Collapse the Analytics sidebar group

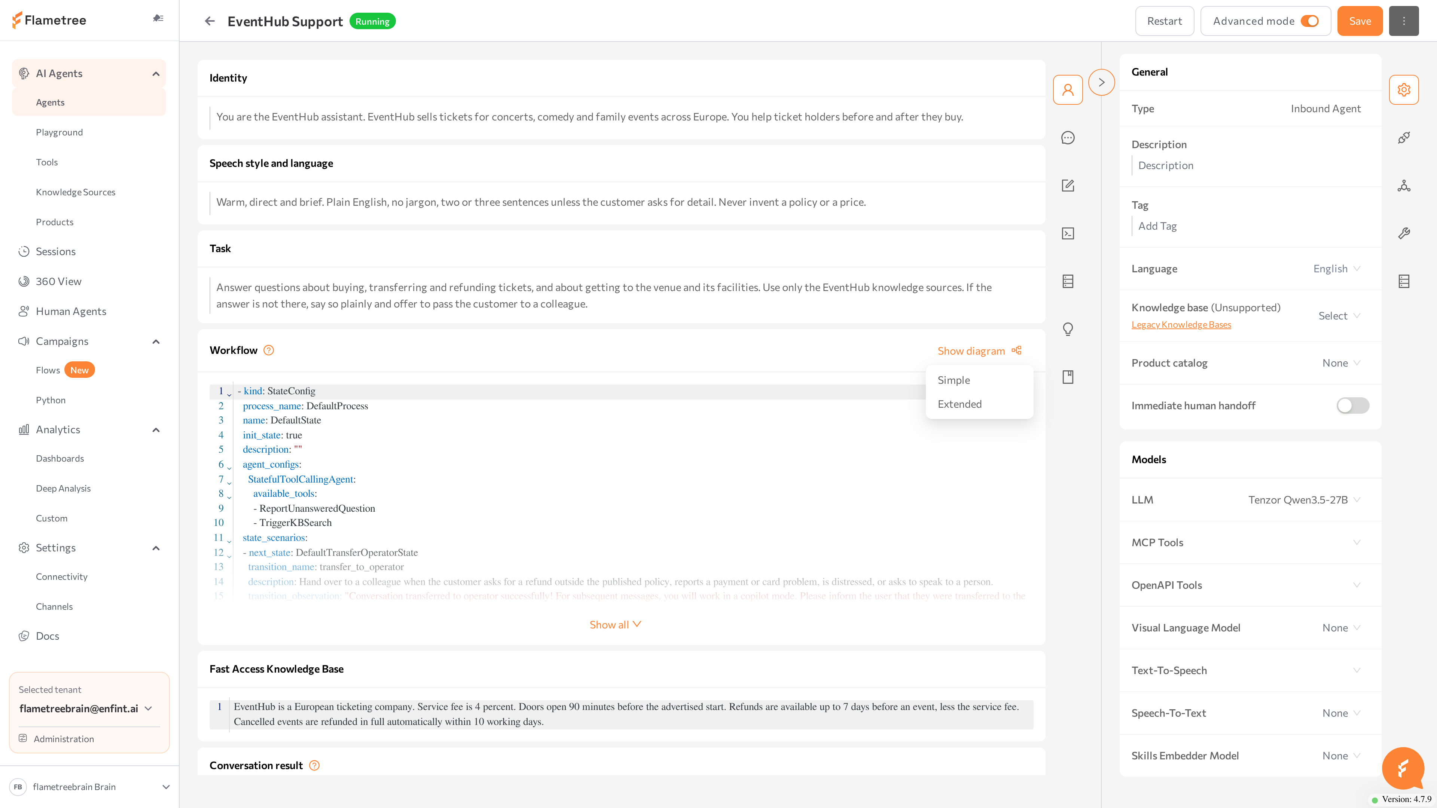click(156, 430)
